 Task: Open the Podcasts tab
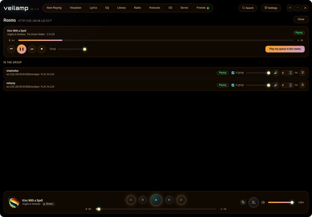[154, 8]
